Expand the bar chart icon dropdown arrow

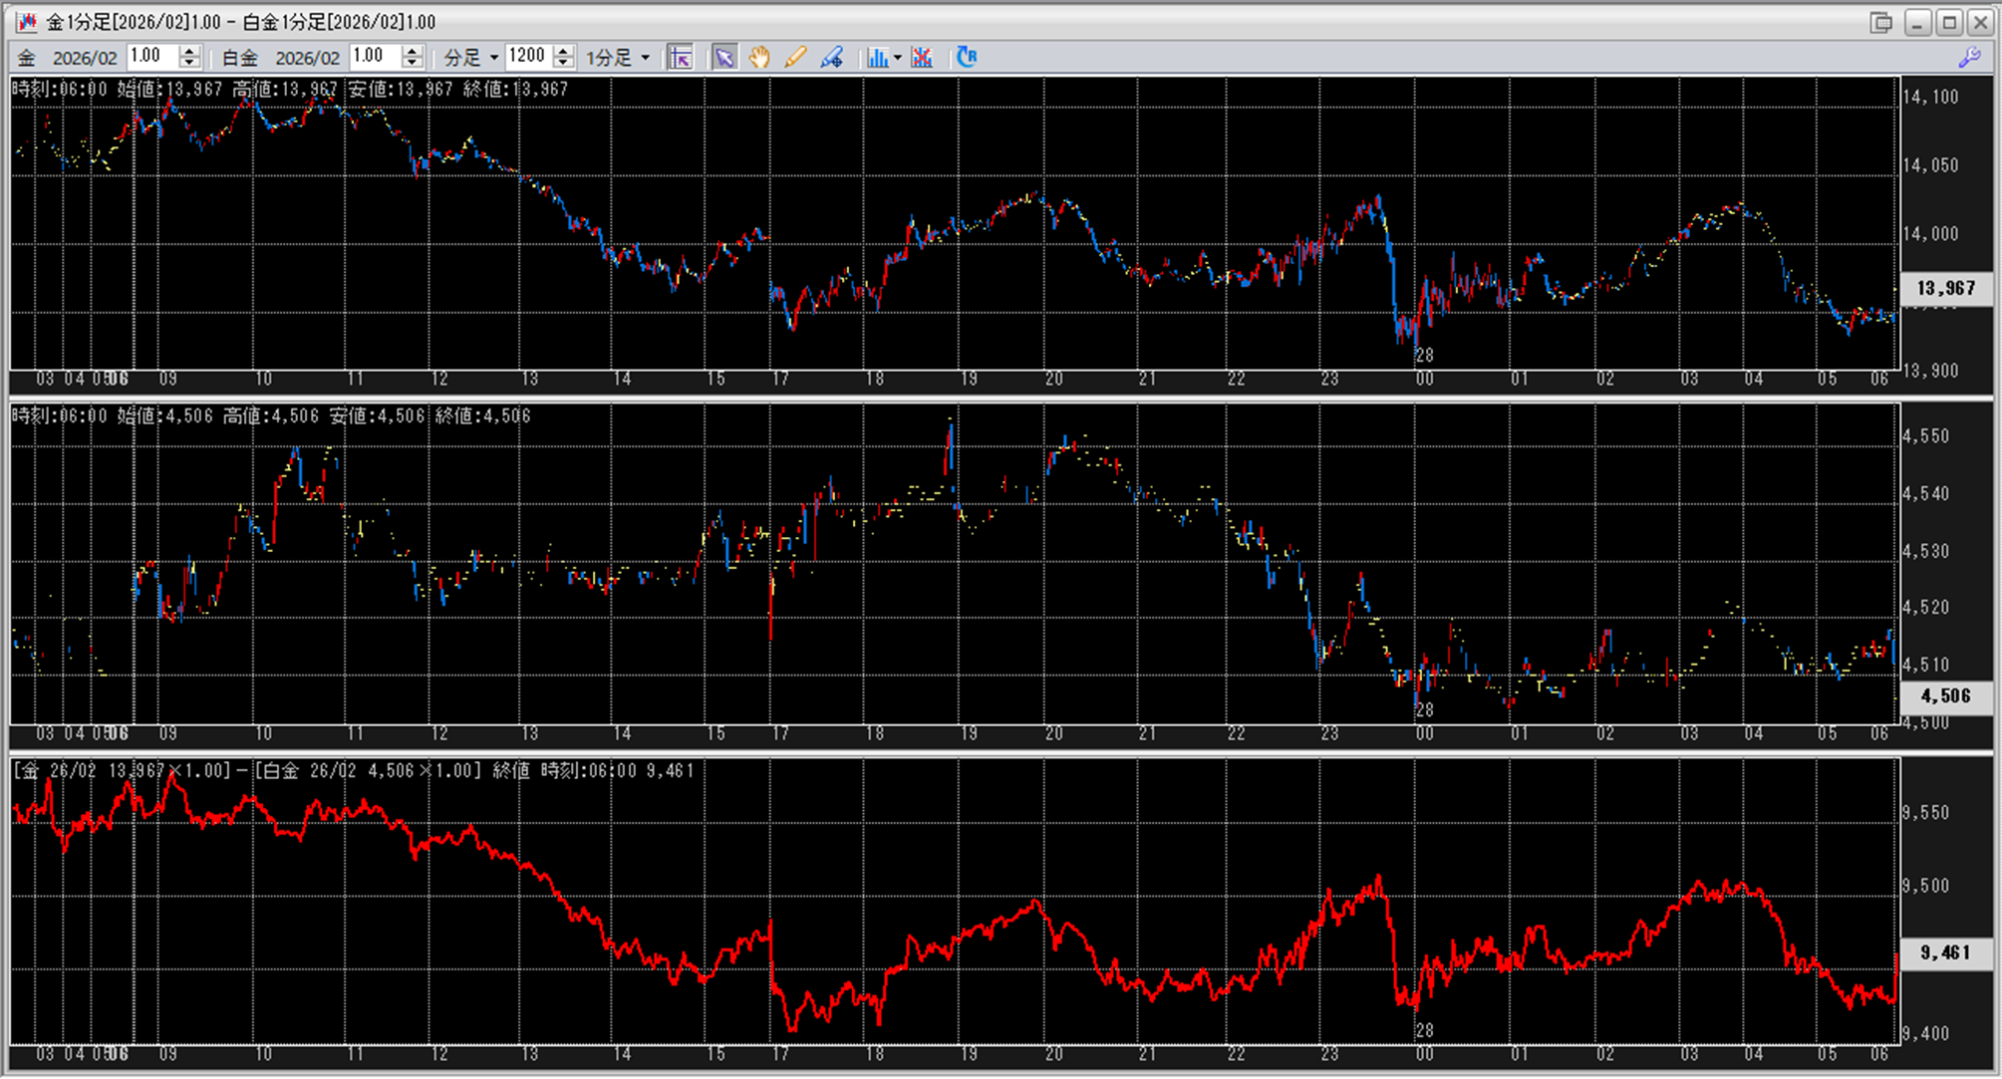[898, 58]
